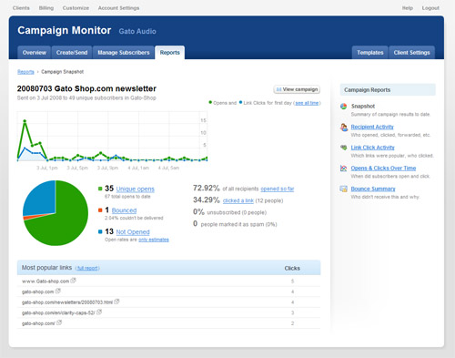
Task: Open external icon beside clarity-caps-52 link
Action: [99, 312]
